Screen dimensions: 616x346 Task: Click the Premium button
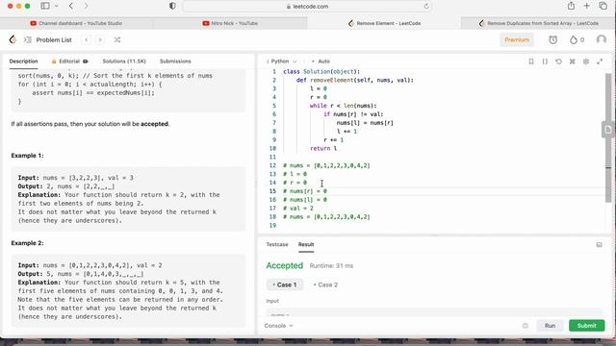point(517,40)
